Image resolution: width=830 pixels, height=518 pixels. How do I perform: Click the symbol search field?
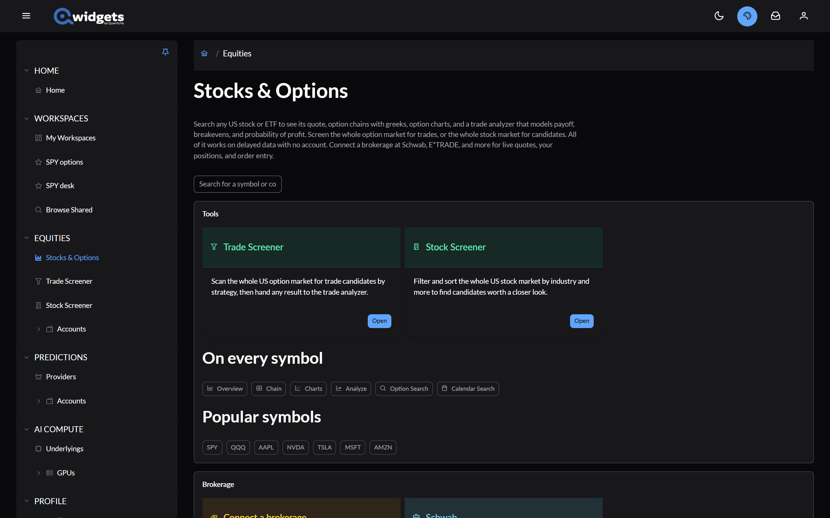(238, 184)
